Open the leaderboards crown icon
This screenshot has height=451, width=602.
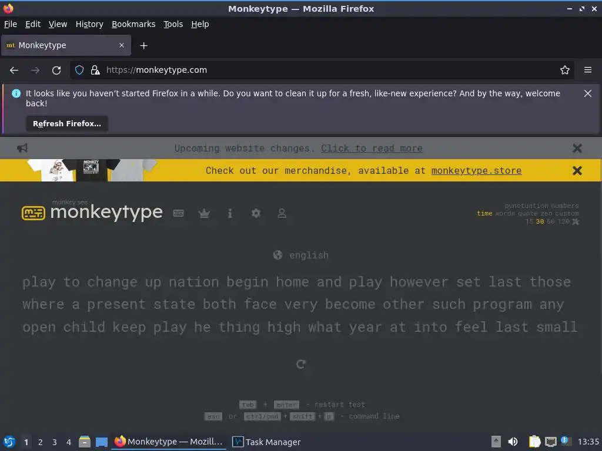tap(204, 213)
